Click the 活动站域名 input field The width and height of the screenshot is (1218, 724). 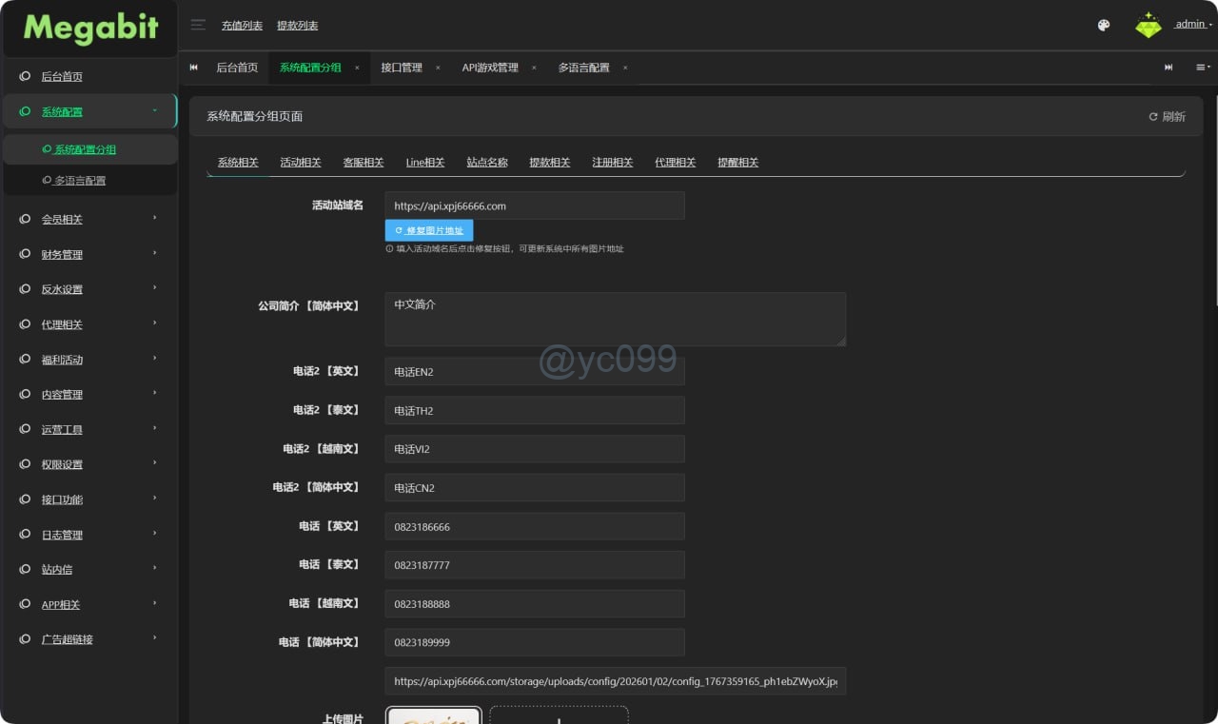(x=534, y=205)
